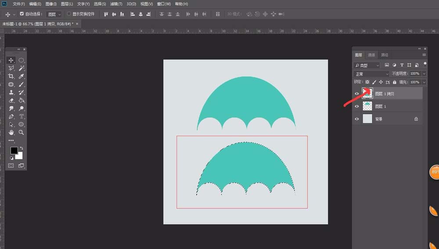Select the Magic Wand tool
This screenshot has height=249, width=439.
[x=21, y=69]
